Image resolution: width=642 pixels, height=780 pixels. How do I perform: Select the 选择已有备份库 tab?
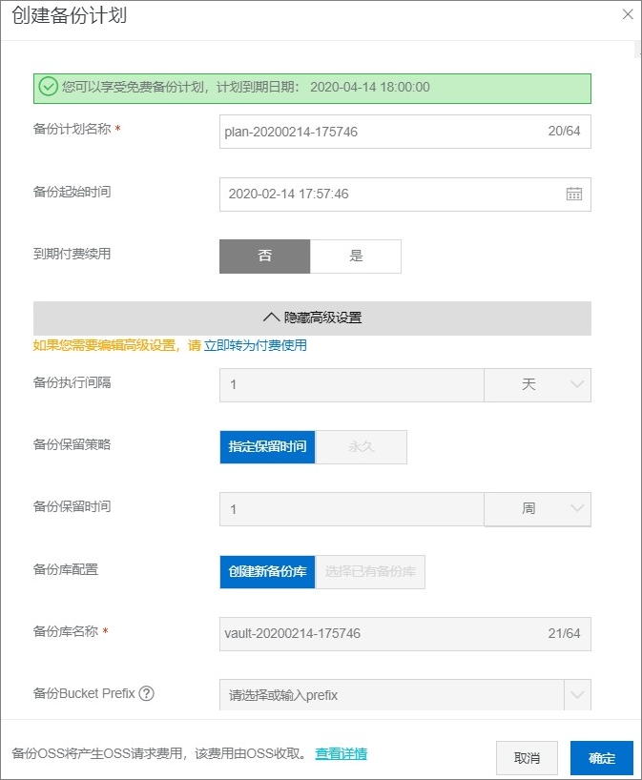point(370,571)
